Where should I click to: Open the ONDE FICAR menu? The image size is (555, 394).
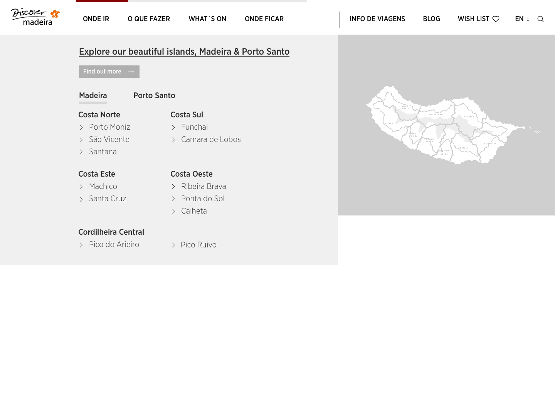tap(264, 19)
